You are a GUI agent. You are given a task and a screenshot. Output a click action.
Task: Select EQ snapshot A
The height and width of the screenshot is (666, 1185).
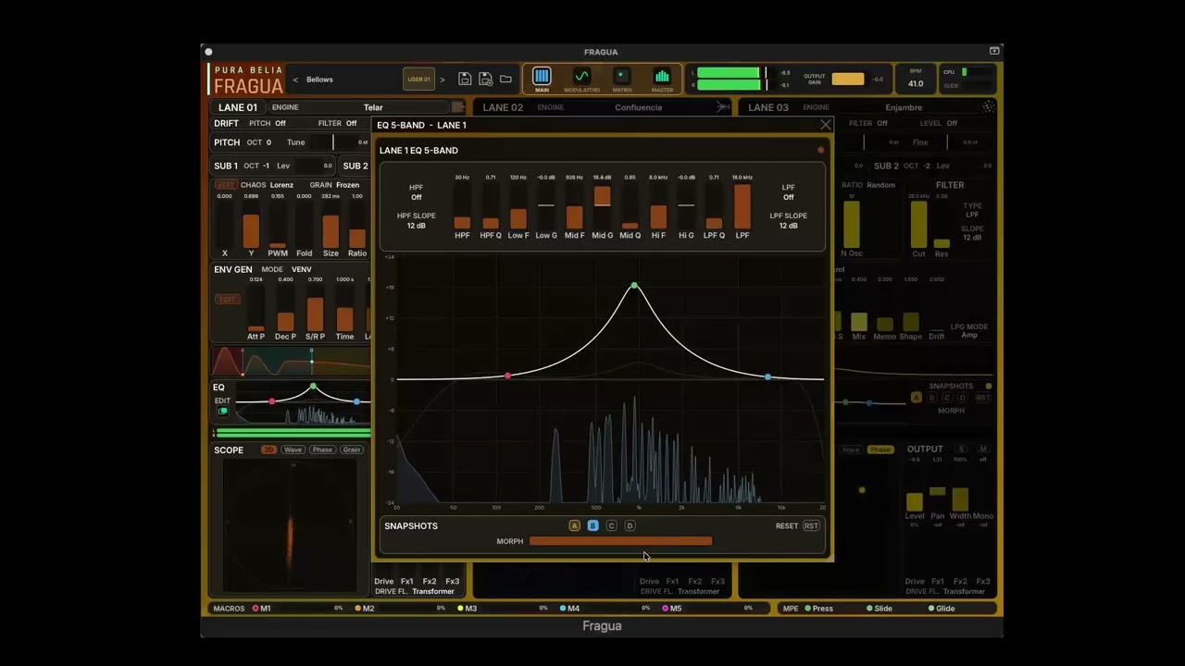574,526
